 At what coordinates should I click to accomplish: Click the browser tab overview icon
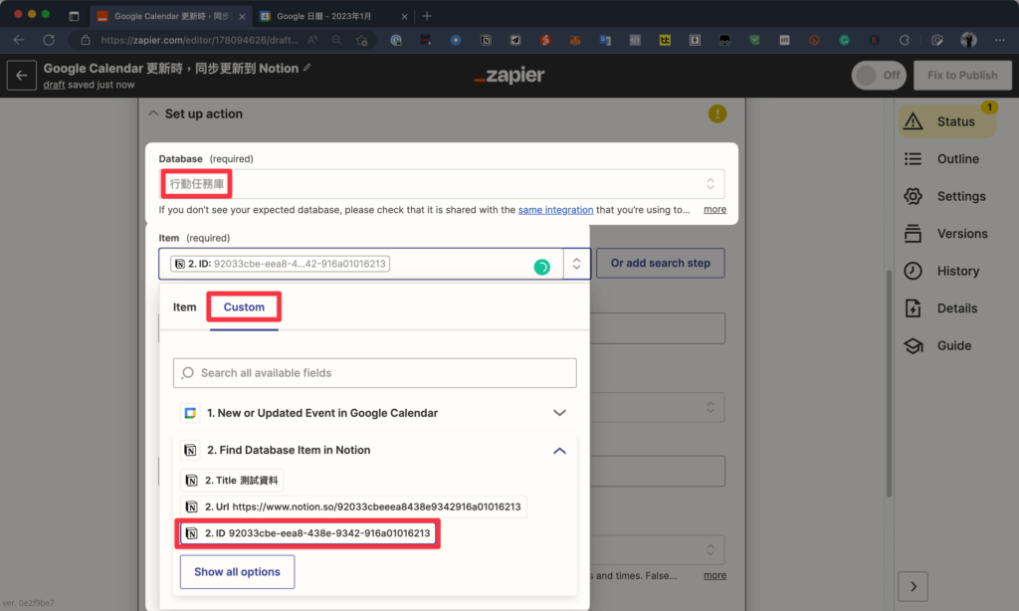pos(74,16)
